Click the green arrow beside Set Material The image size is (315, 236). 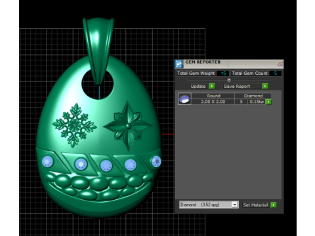[x=274, y=205]
